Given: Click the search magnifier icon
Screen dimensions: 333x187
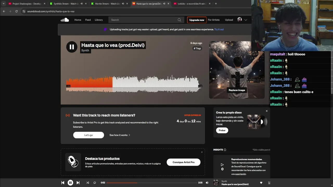Looking at the screenshot, I should (x=179, y=20).
